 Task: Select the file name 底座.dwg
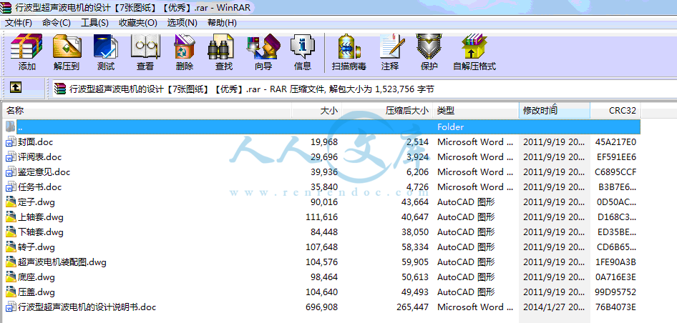36,277
